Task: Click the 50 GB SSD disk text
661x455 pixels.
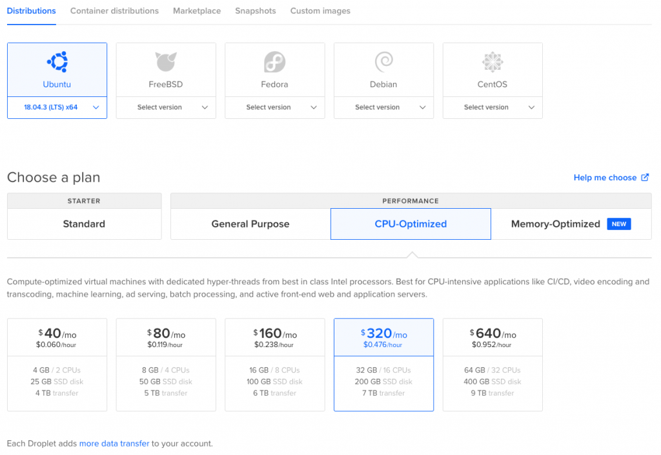Action: (166, 381)
